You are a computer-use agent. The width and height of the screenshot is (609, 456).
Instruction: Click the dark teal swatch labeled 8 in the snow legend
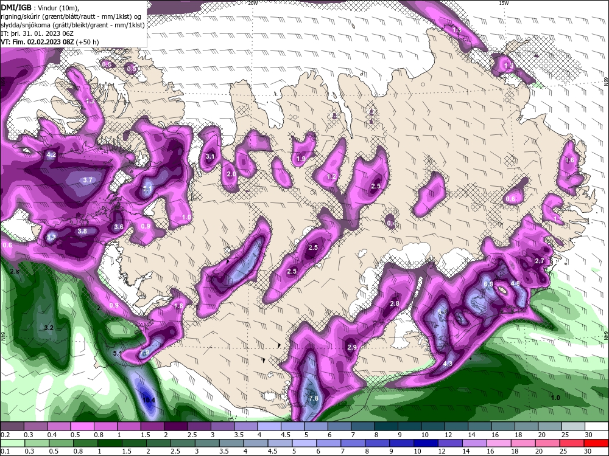click(387, 427)
